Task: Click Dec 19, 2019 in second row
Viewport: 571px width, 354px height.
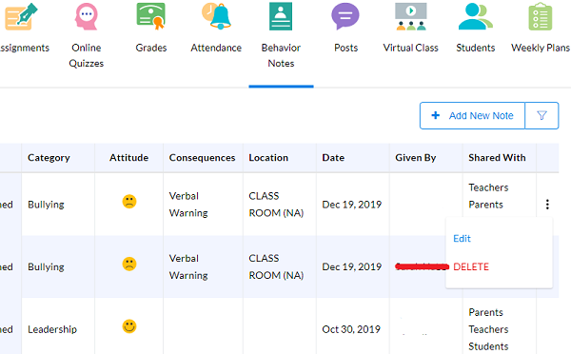Action: [352, 267]
